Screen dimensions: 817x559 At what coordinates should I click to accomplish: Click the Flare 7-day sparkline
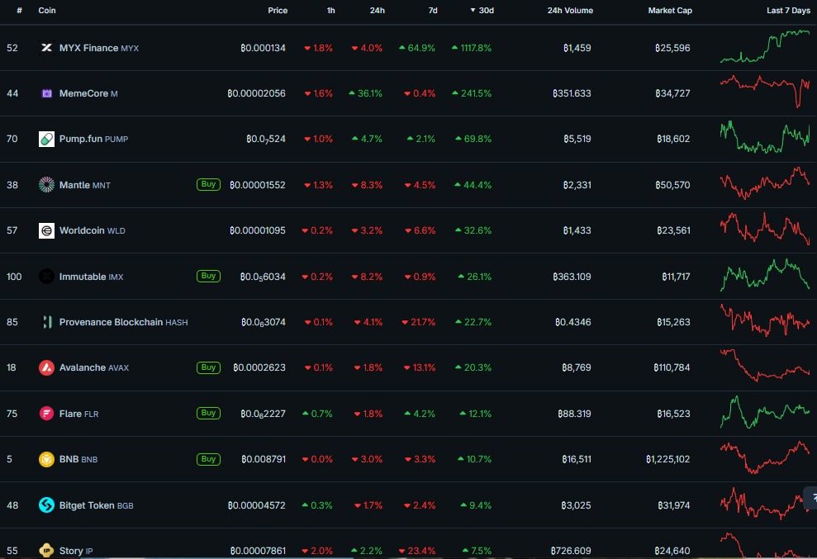tap(765, 412)
